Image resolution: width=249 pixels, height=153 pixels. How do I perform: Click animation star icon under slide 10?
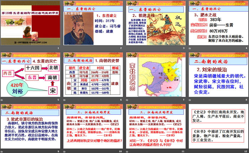click(x=64, y=152)
